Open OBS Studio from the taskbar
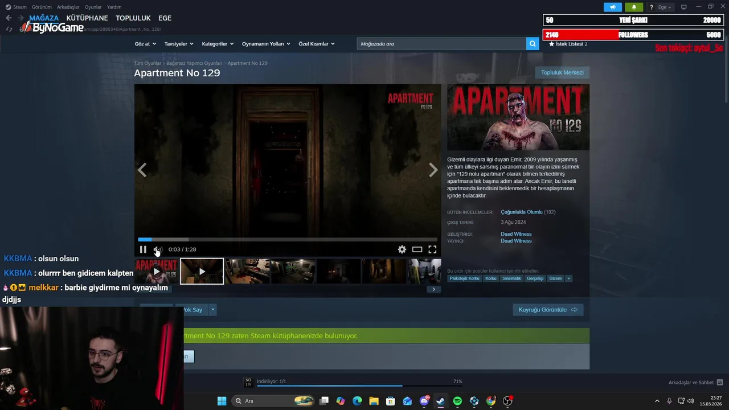 pos(507,401)
